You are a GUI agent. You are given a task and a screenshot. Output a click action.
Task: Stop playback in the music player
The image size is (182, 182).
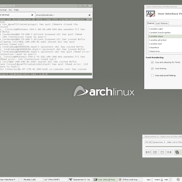pyautogui.click(x=162, y=152)
